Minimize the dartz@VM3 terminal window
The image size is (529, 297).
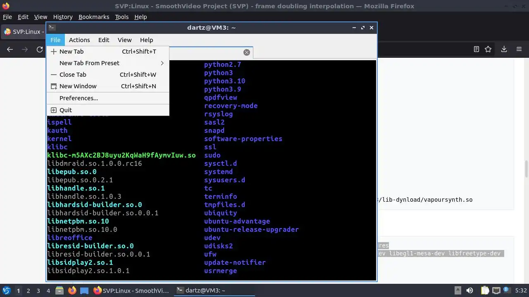354,28
